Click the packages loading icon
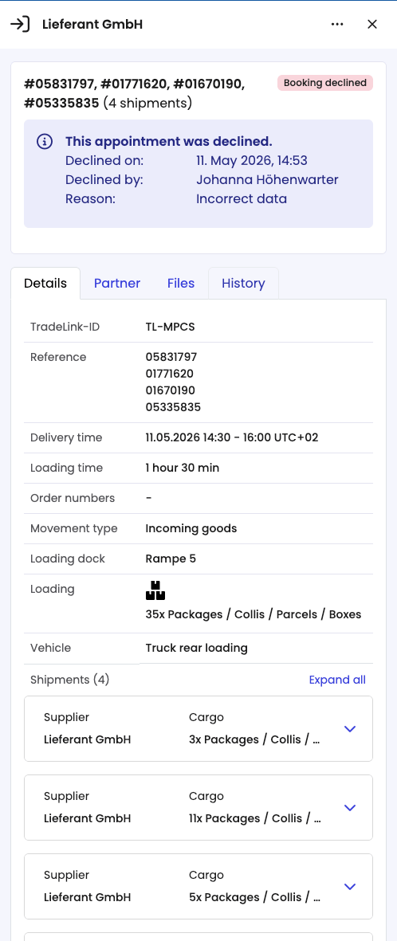Viewport: 397px width, 941px height. click(155, 590)
